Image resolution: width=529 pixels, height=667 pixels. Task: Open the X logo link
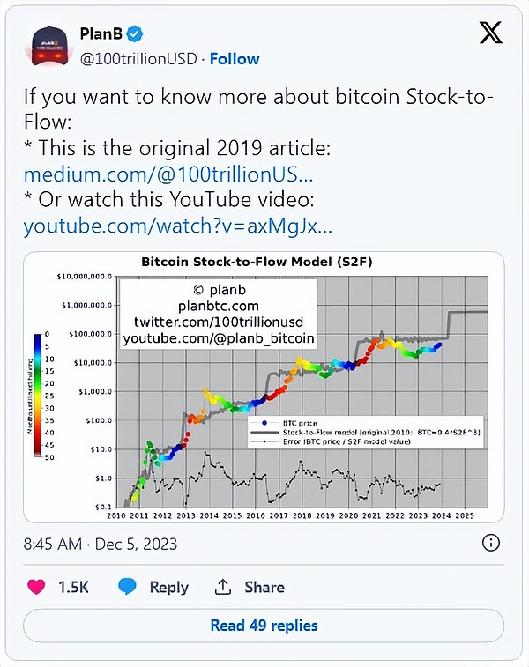(490, 33)
